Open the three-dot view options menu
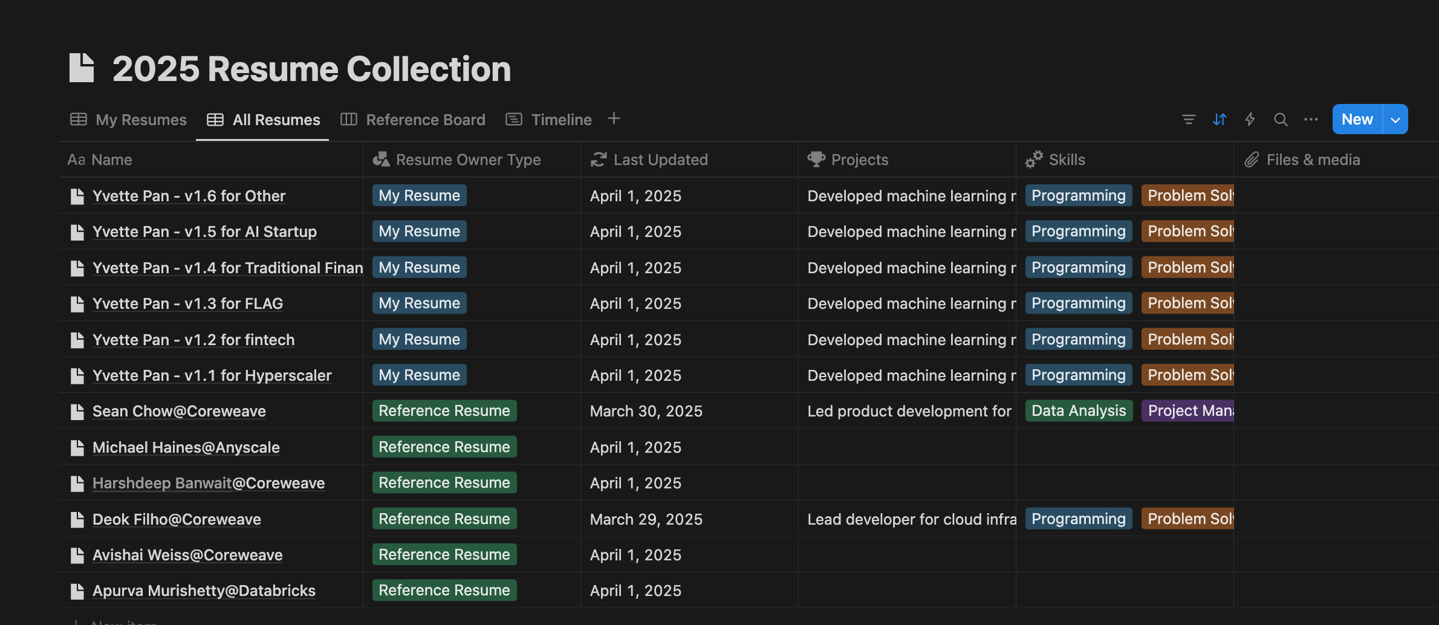1439x625 pixels. click(x=1311, y=120)
